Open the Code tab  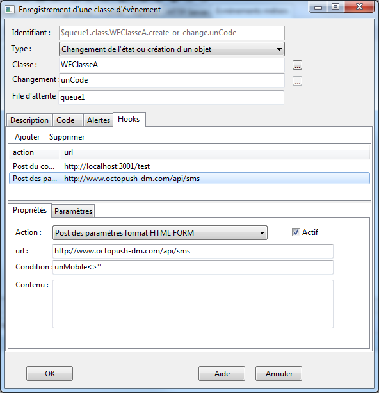68,120
